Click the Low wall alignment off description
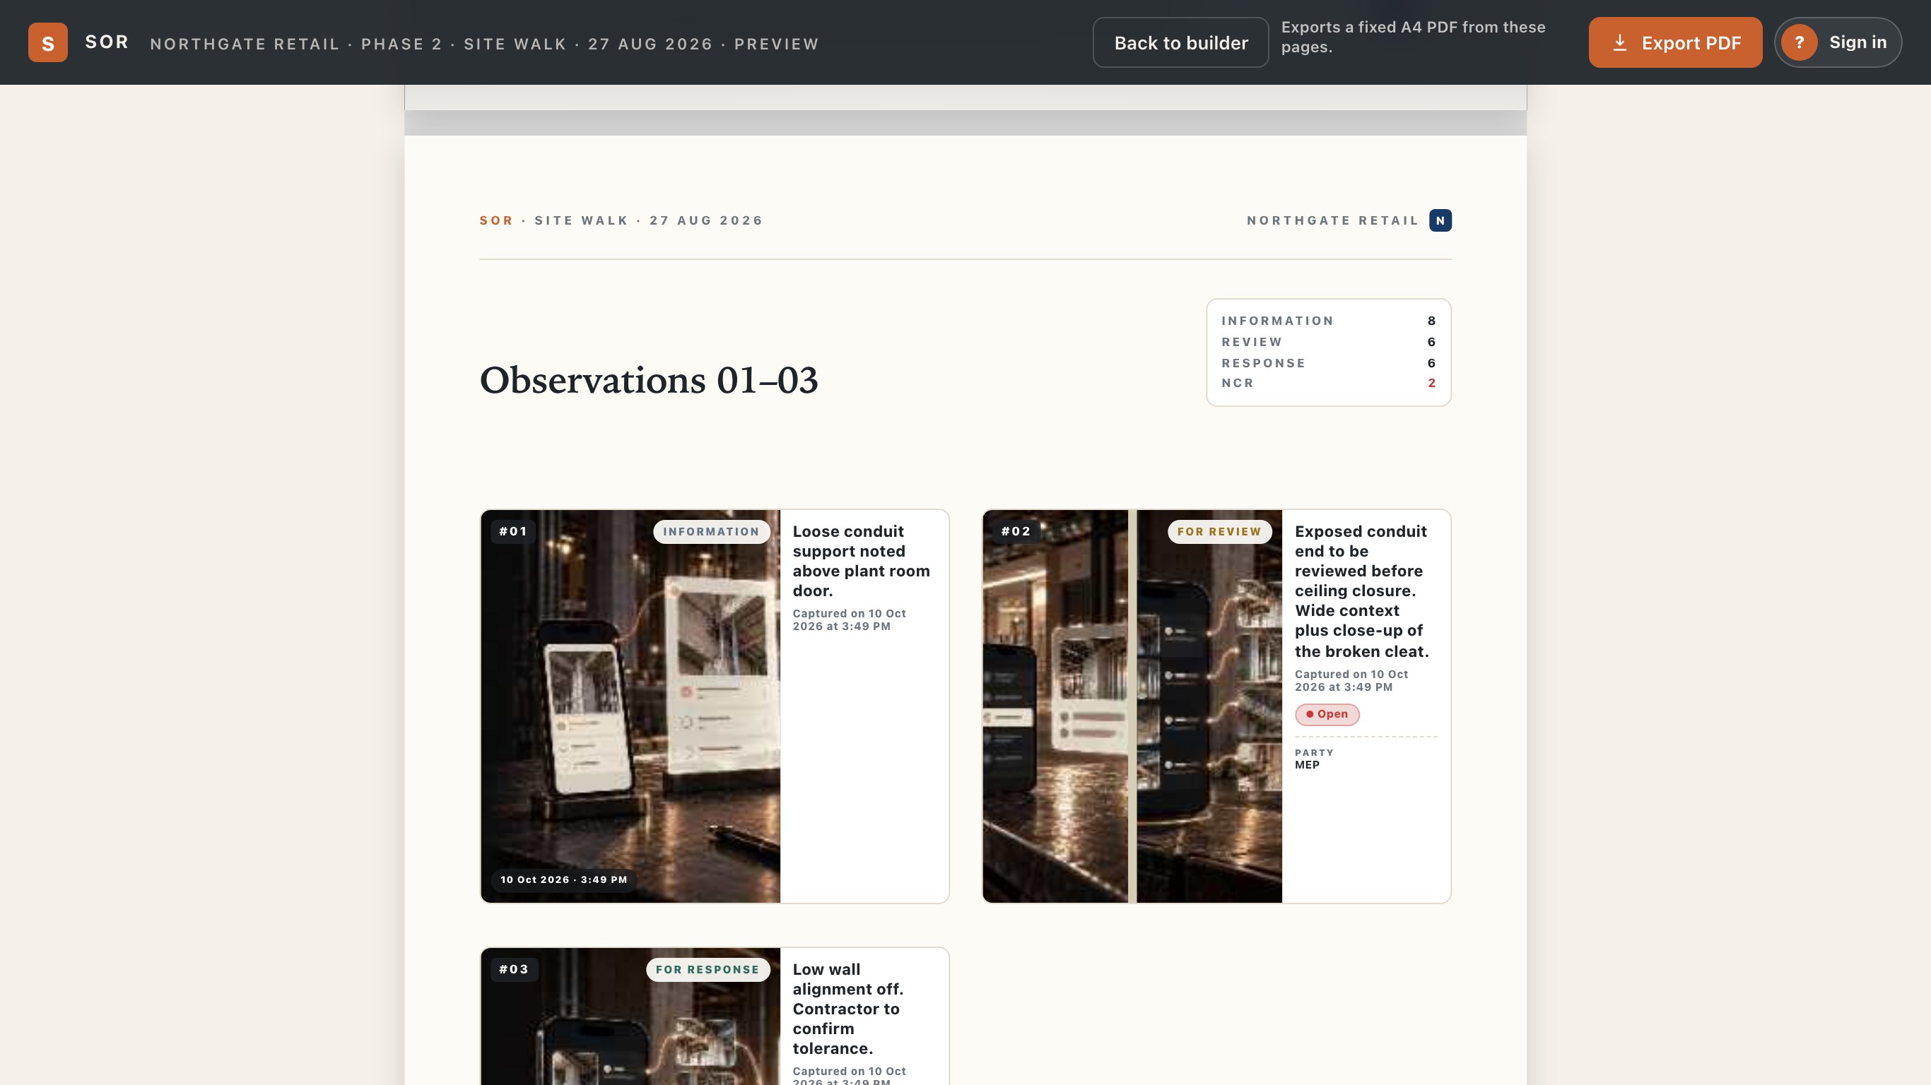The width and height of the screenshot is (1931, 1085). click(847, 1009)
